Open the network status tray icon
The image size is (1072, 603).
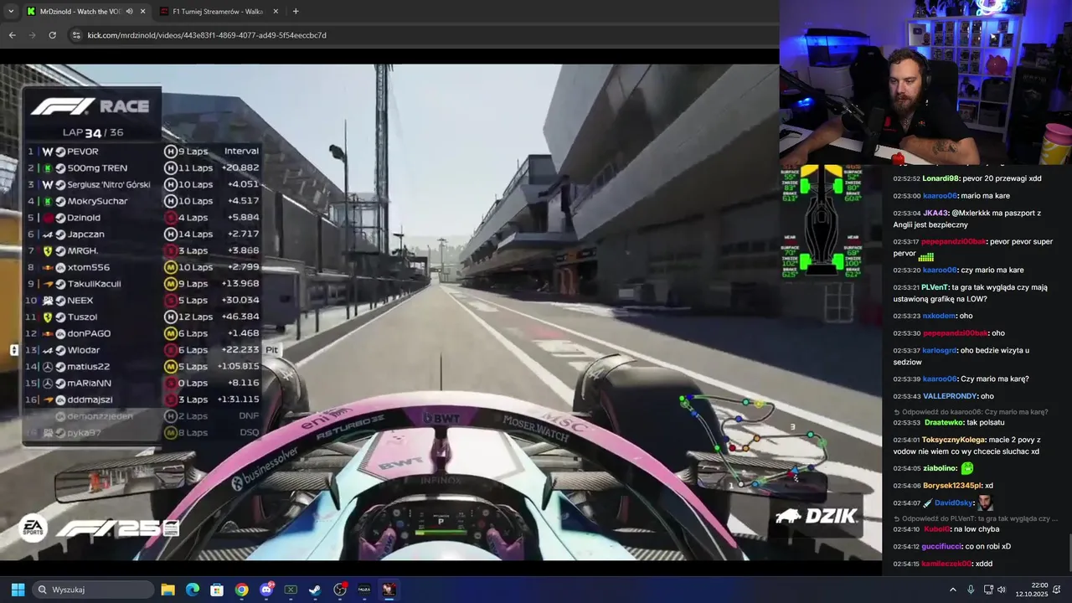click(987, 590)
